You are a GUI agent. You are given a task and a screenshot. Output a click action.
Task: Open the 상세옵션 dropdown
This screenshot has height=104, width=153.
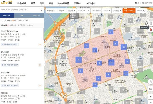coord(117,10)
